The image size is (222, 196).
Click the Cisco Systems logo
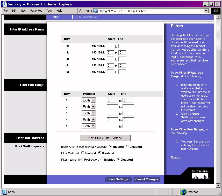[x=200, y=175]
